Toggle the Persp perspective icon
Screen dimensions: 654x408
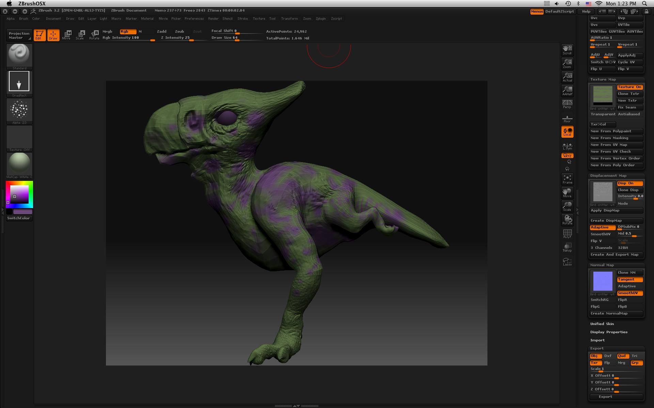click(567, 104)
